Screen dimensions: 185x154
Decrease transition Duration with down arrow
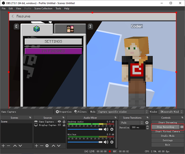click(x=147, y=128)
